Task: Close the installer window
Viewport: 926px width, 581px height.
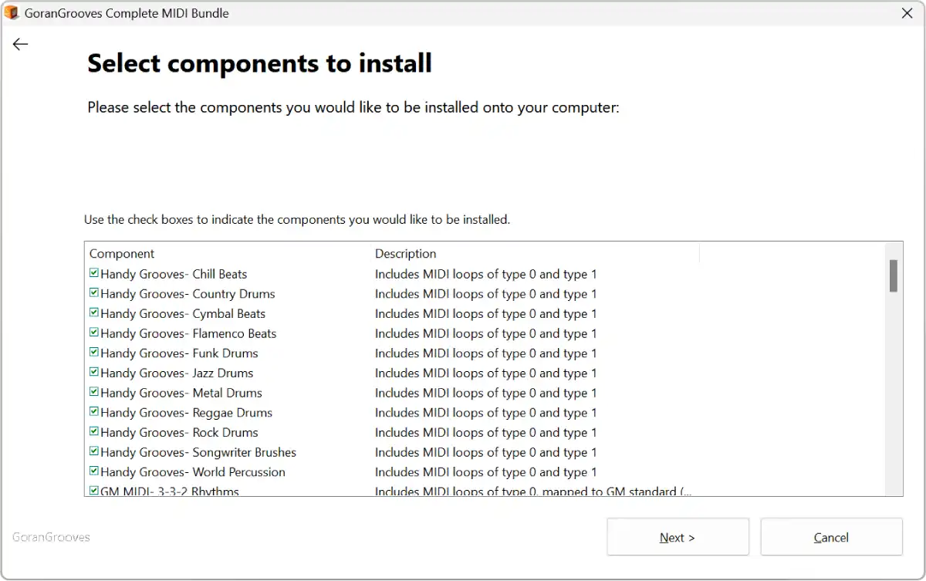Action: click(907, 13)
